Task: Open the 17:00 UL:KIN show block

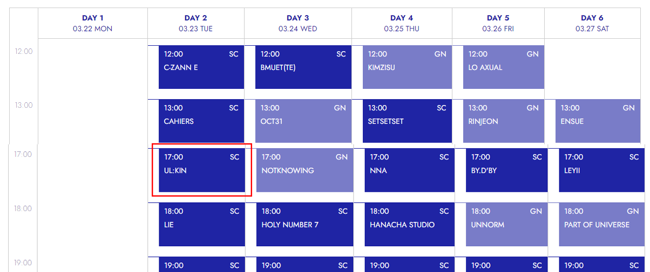Action: pyautogui.click(x=202, y=170)
